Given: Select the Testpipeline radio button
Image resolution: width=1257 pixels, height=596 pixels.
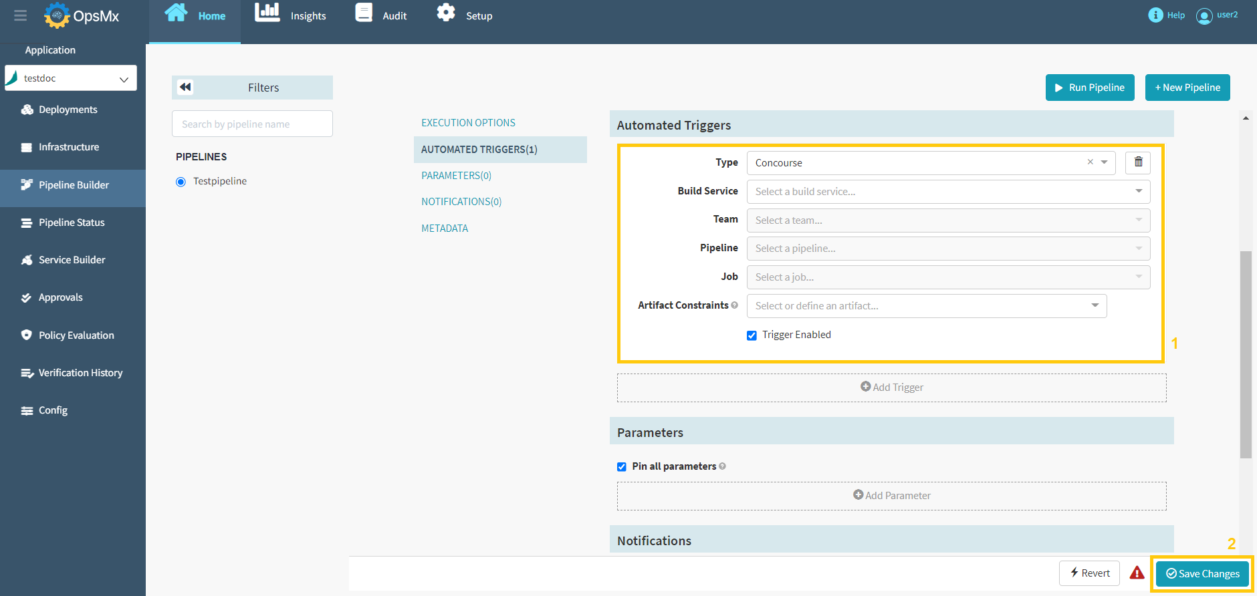Looking at the screenshot, I should (181, 182).
